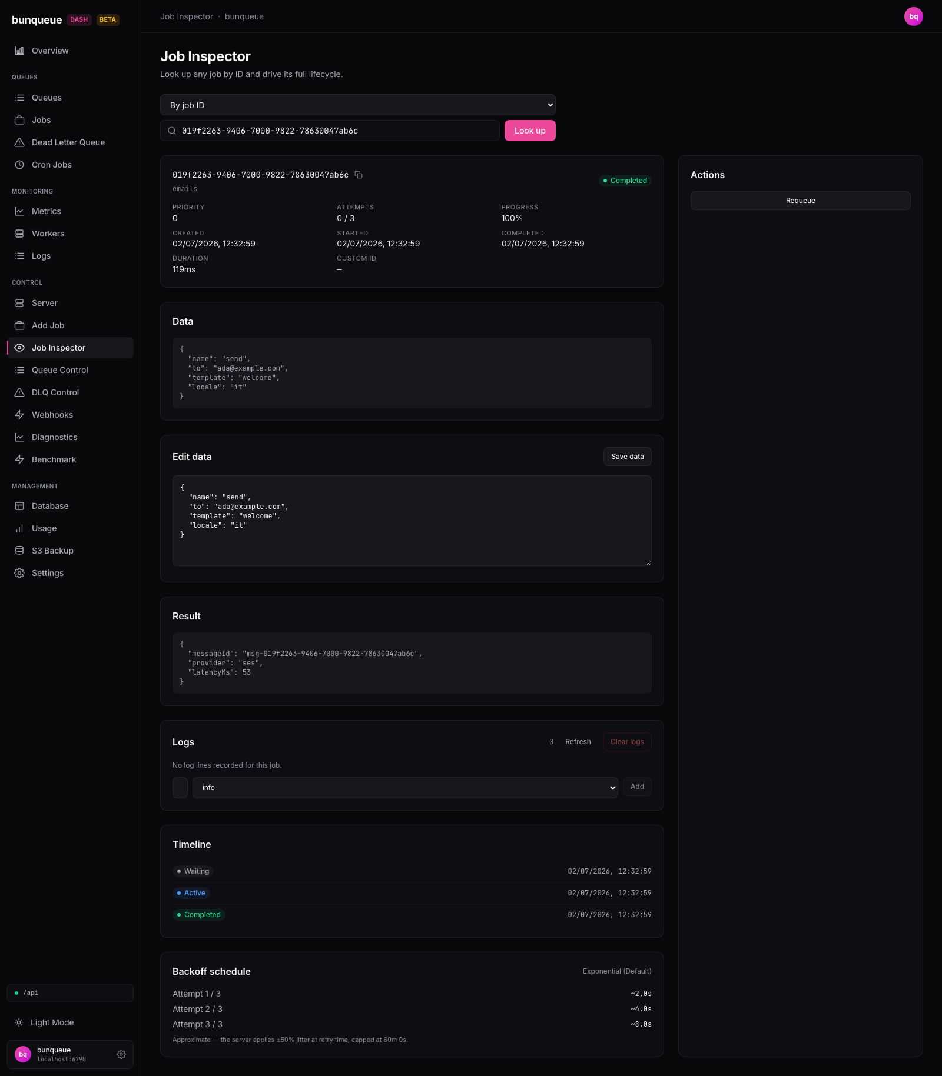Click the /api connection status box
Viewport: 942px width, 1076px height.
70,993
